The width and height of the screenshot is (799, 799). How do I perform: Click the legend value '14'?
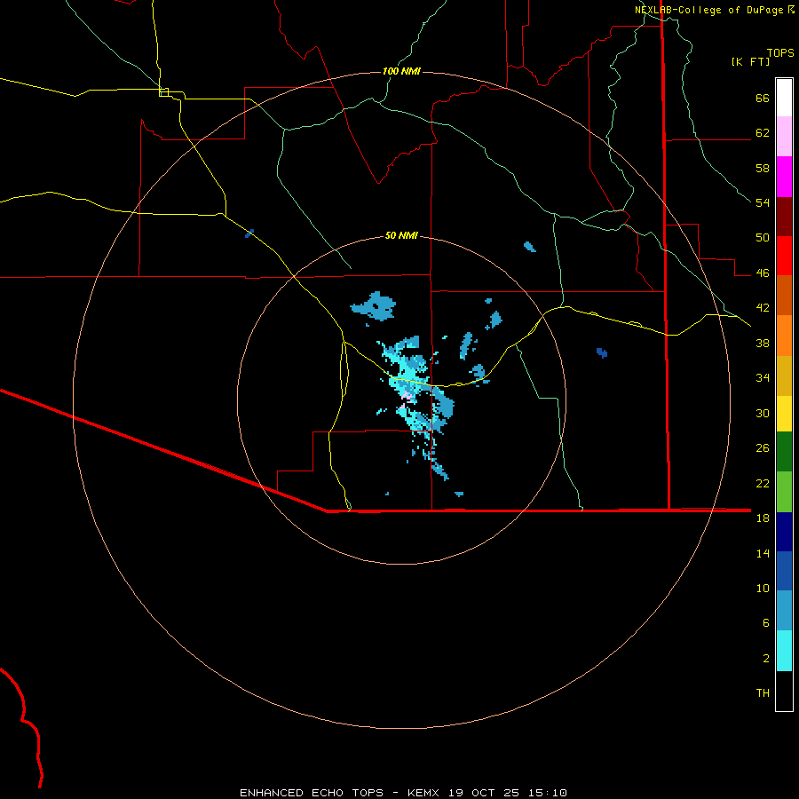(x=763, y=553)
